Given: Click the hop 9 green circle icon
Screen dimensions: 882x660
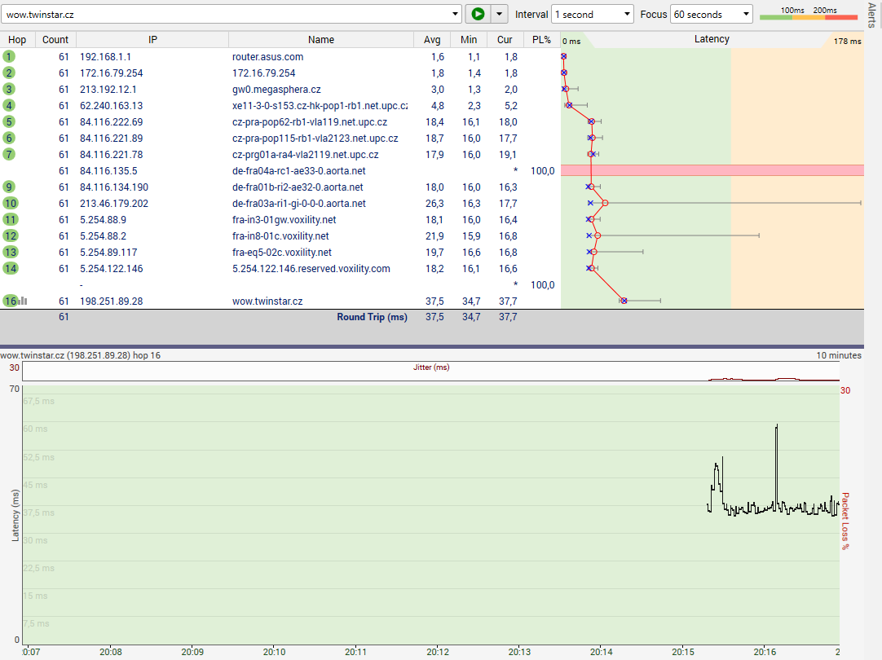Looking at the screenshot, I should click(9, 187).
